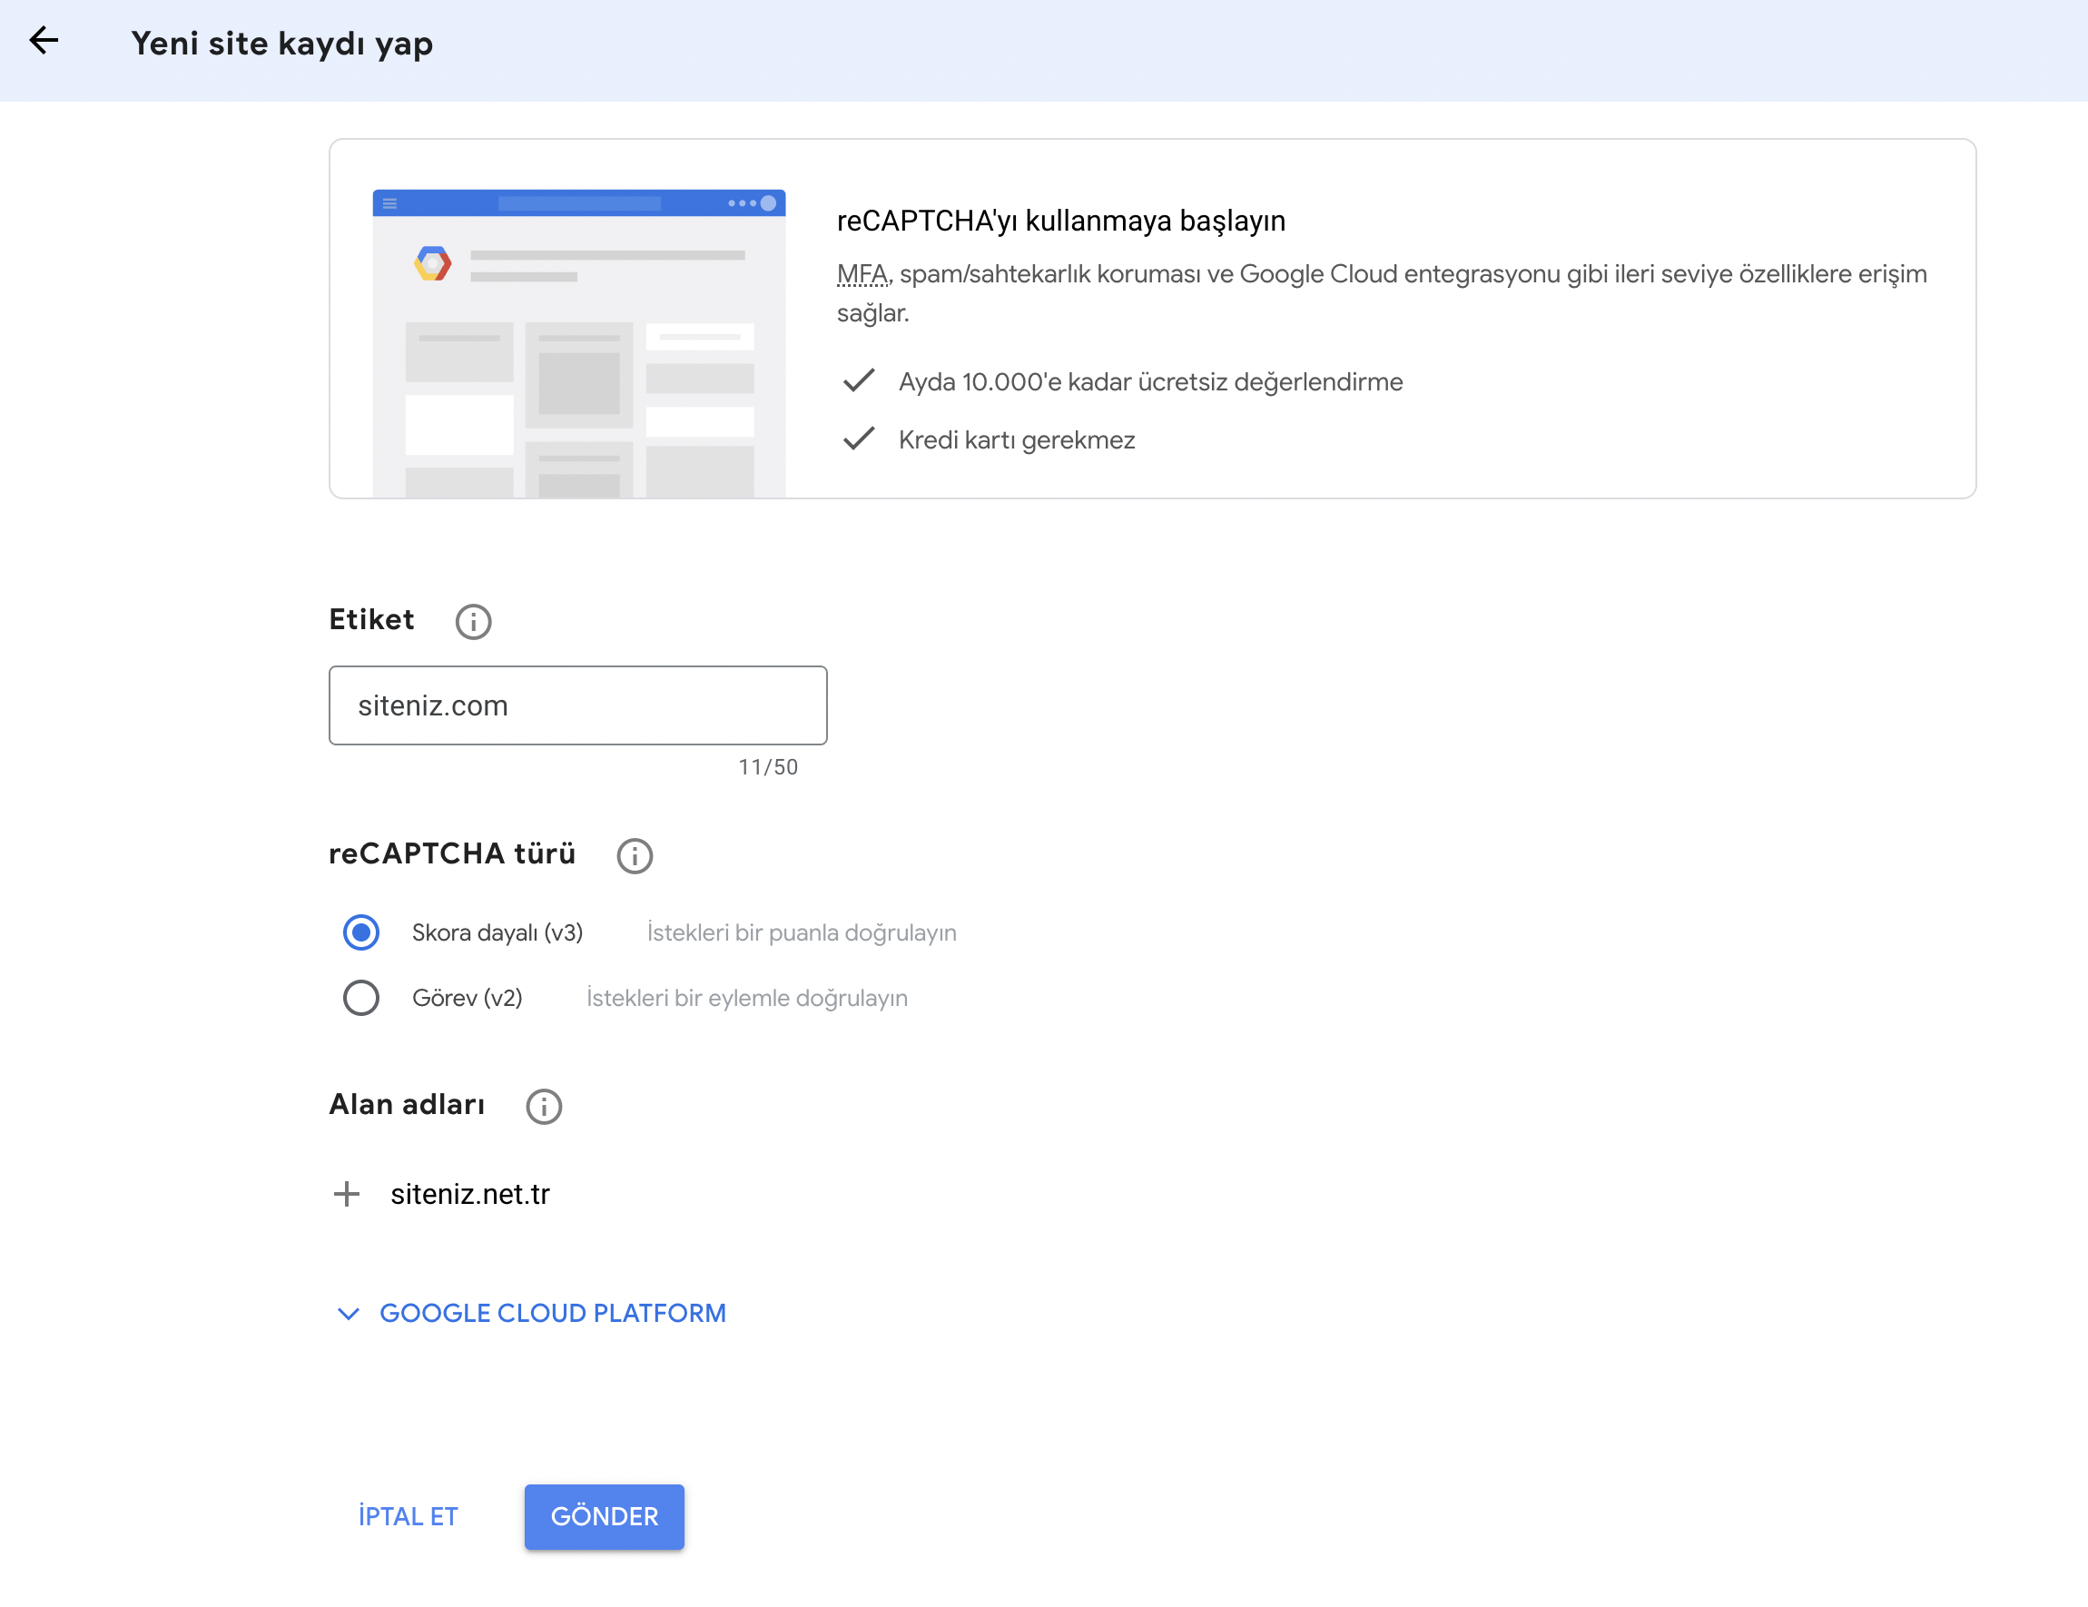Click the Skora dayalı (v3) label text
Image resolution: width=2088 pixels, height=1607 pixels.
(x=497, y=932)
